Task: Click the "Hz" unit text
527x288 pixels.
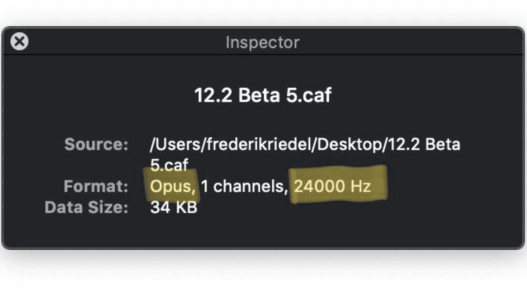Action: [x=360, y=186]
